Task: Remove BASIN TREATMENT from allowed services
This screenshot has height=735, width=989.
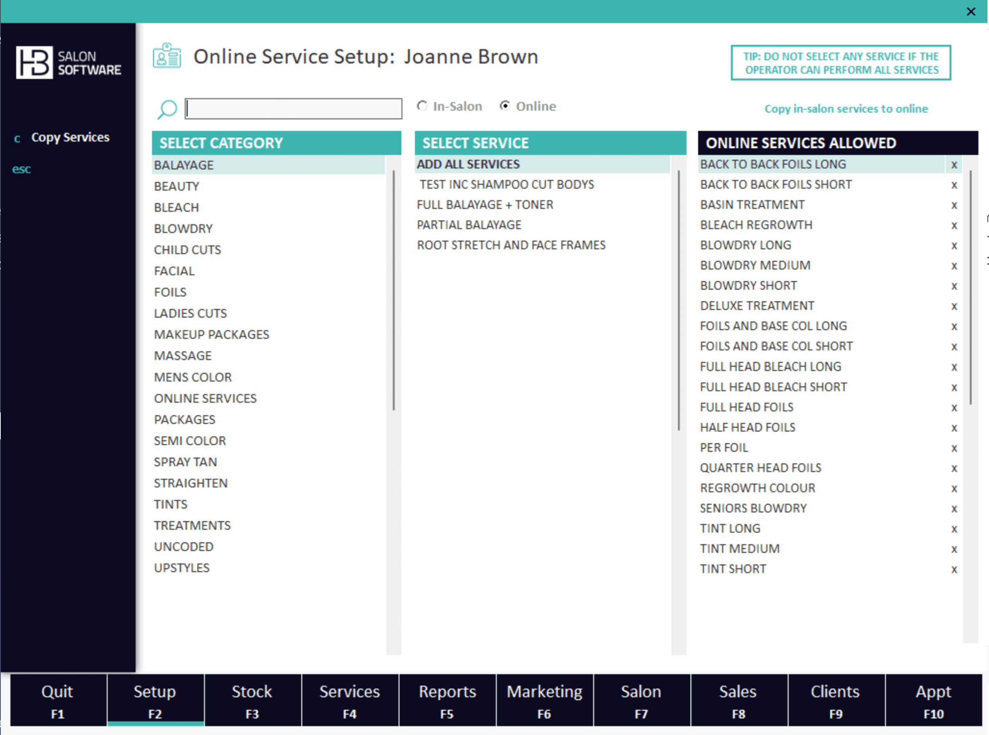Action: pyautogui.click(x=954, y=205)
